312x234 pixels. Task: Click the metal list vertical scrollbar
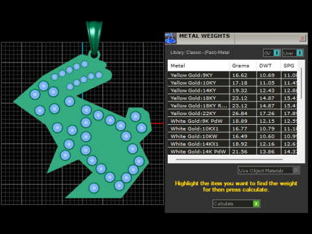pos(301,83)
